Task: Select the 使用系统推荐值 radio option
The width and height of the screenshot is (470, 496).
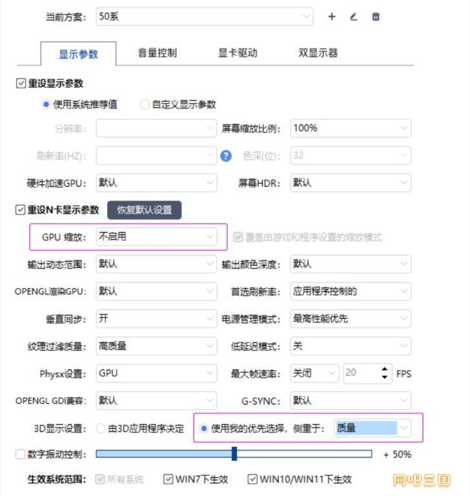Action: [46, 104]
